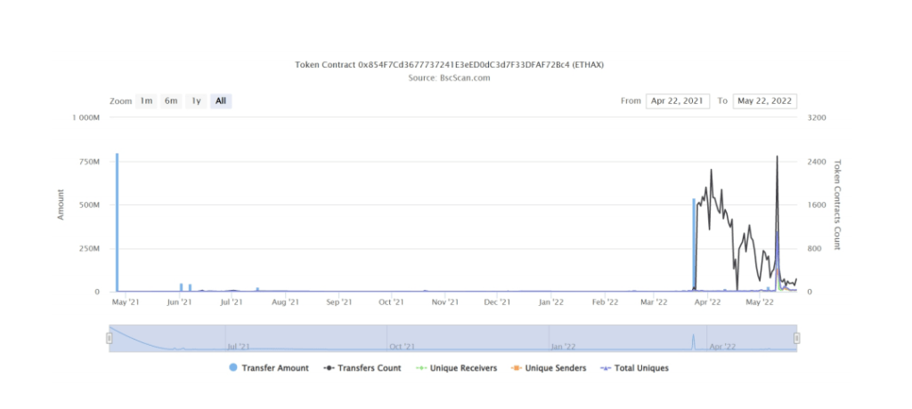Click the 800 right axis label
The image size is (912, 409).
[815, 248]
